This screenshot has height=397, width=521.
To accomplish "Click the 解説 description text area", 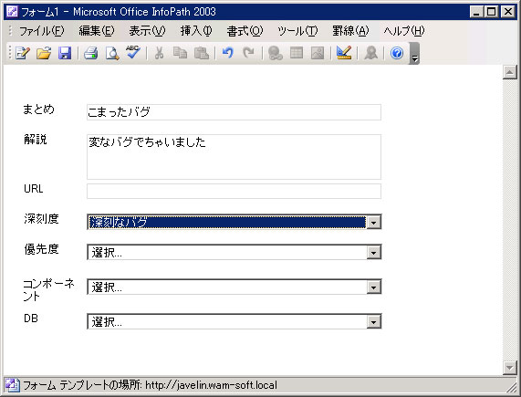I will (x=234, y=157).
